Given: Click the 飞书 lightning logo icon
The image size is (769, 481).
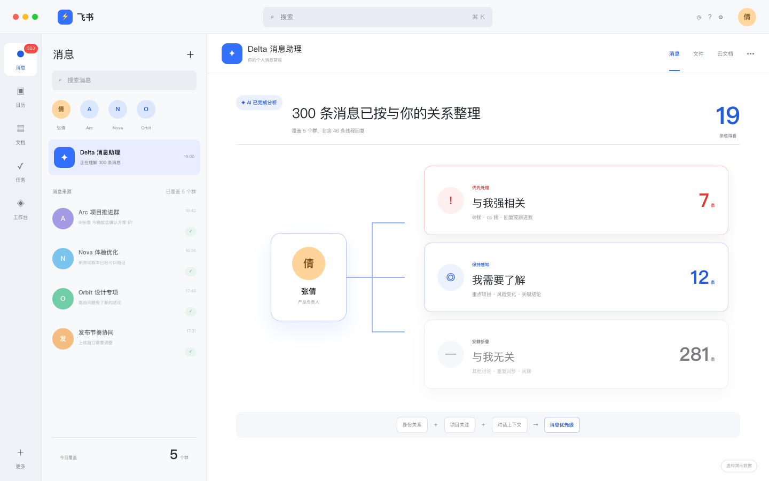Looking at the screenshot, I should tap(65, 17).
